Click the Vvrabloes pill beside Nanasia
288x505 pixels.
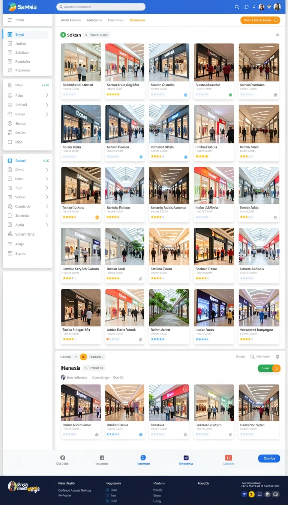[94, 368]
